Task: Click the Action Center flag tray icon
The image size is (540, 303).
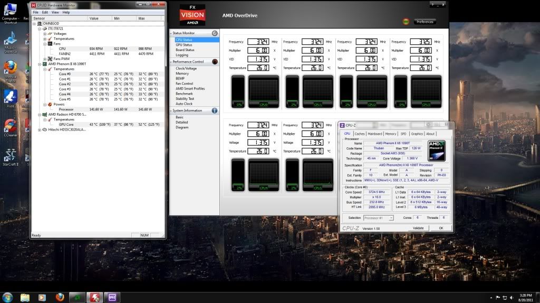Action: [498, 298]
